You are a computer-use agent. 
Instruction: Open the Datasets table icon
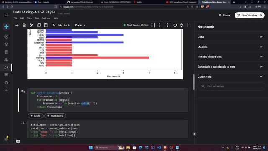(6, 52)
